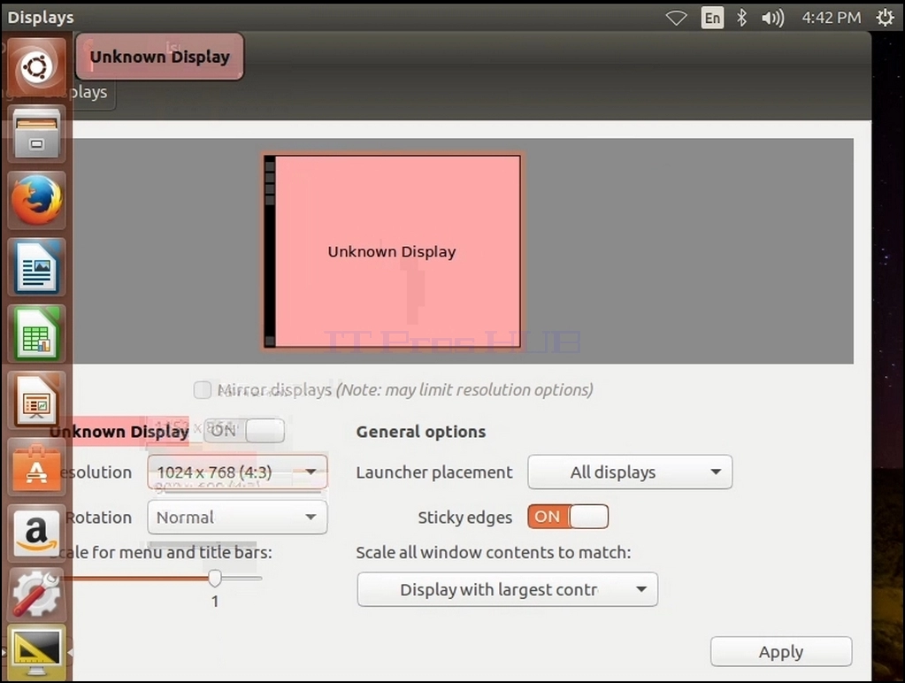
Task: Open the En keyboard layout menu
Action: [x=712, y=18]
